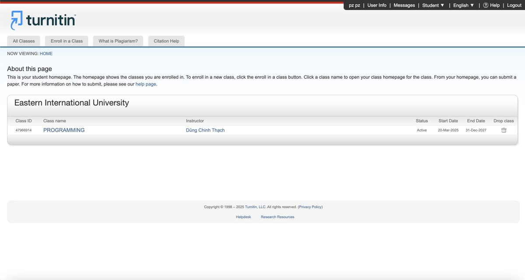Open the Helpdesk footer link
The image size is (525, 280).
pyautogui.click(x=243, y=217)
